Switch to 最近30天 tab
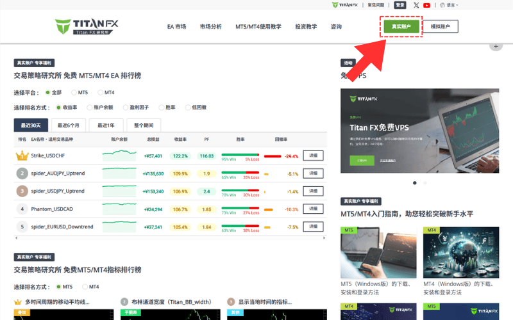 click(x=31, y=125)
